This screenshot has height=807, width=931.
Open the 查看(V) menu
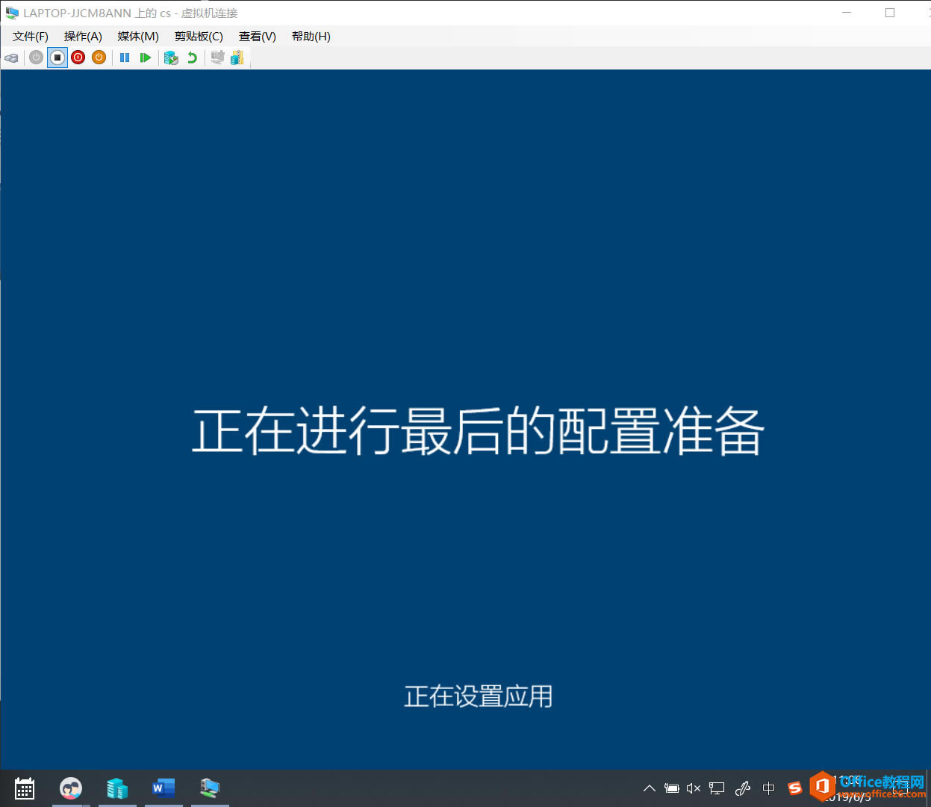[258, 37]
